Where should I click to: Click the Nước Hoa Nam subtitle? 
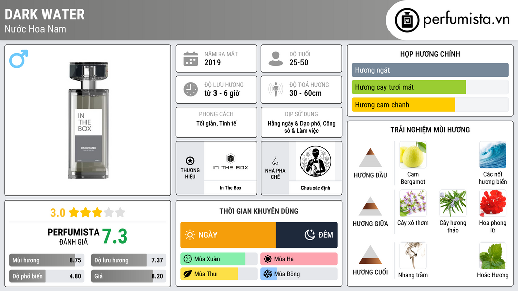tap(35, 29)
